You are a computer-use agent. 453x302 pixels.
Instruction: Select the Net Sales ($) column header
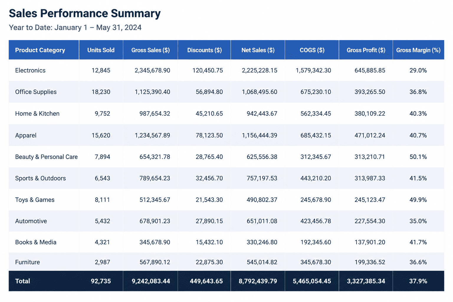[x=258, y=50]
